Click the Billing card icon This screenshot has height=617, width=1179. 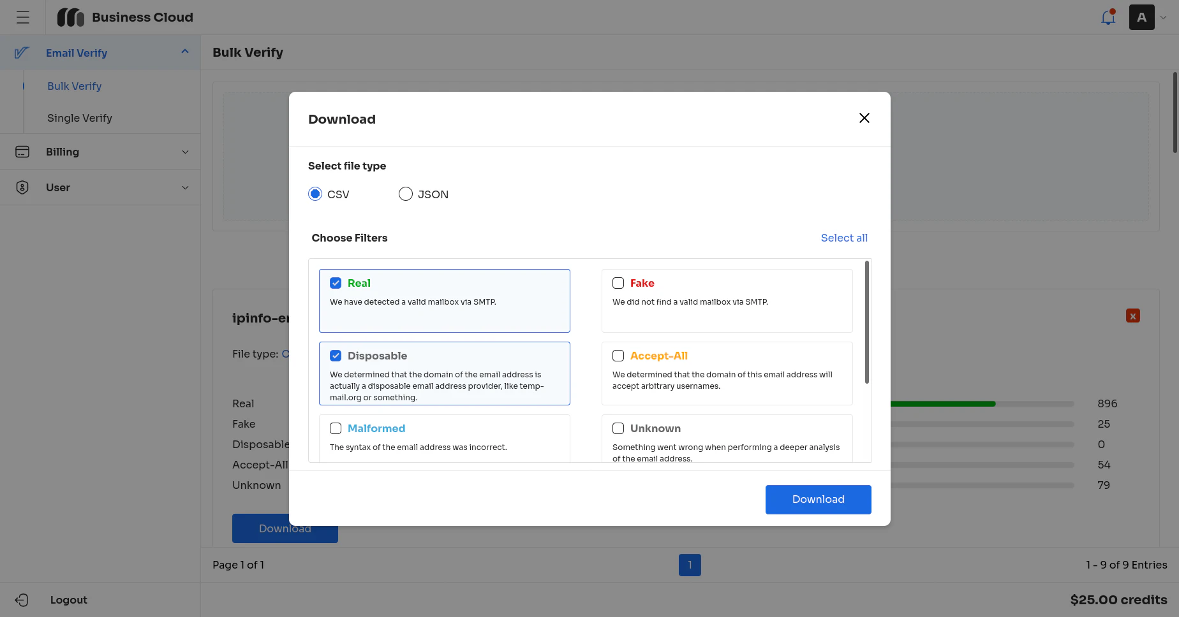pos(22,152)
